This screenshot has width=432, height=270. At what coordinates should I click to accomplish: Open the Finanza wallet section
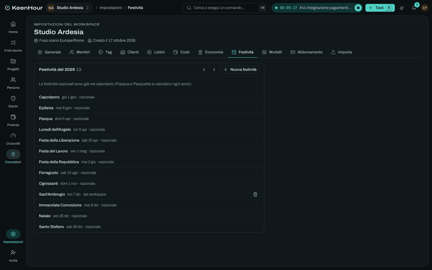click(13, 120)
